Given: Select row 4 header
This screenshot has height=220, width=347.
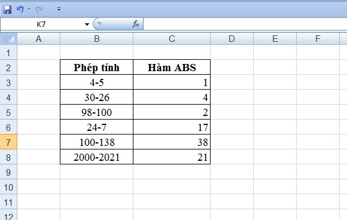Looking at the screenshot, I should pyautogui.click(x=8, y=97).
